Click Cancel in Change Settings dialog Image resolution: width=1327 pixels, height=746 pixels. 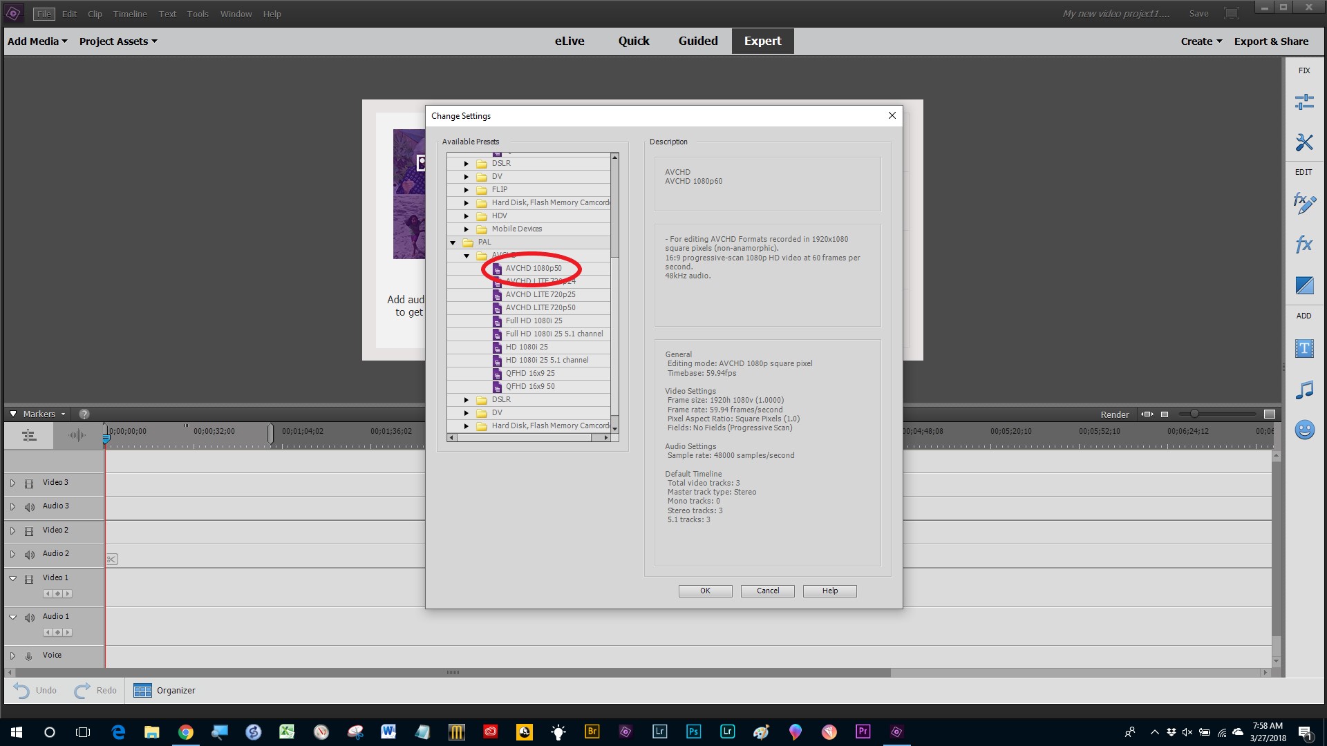(x=767, y=591)
